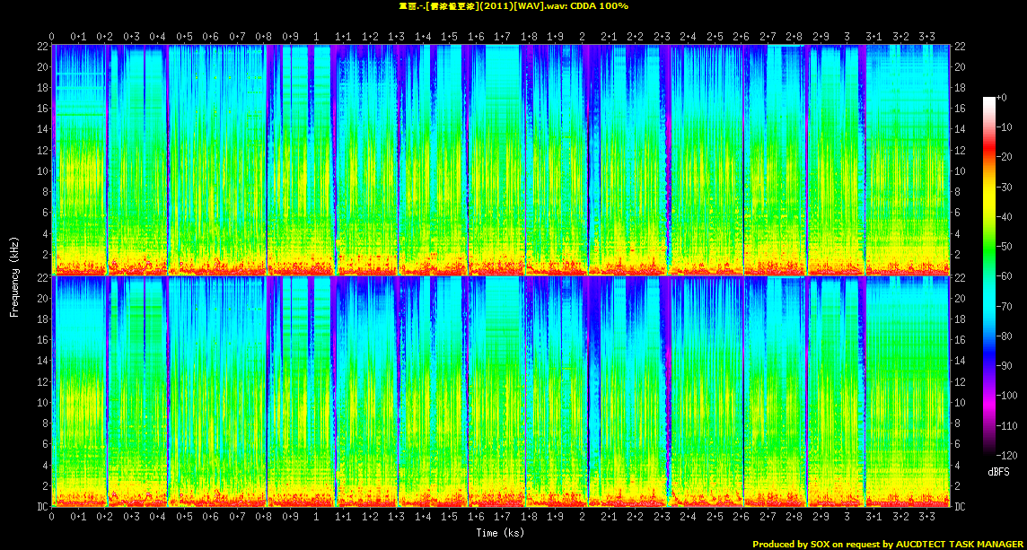Select the '-10' value on dBFS scale
Image resolution: width=1027 pixels, height=550 pixels.
click(1004, 127)
